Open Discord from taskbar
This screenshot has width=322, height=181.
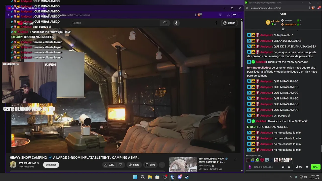point(180,177)
